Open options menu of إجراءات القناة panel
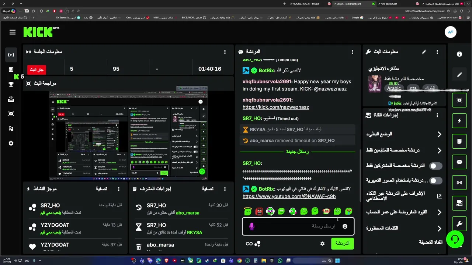 point(437,115)
